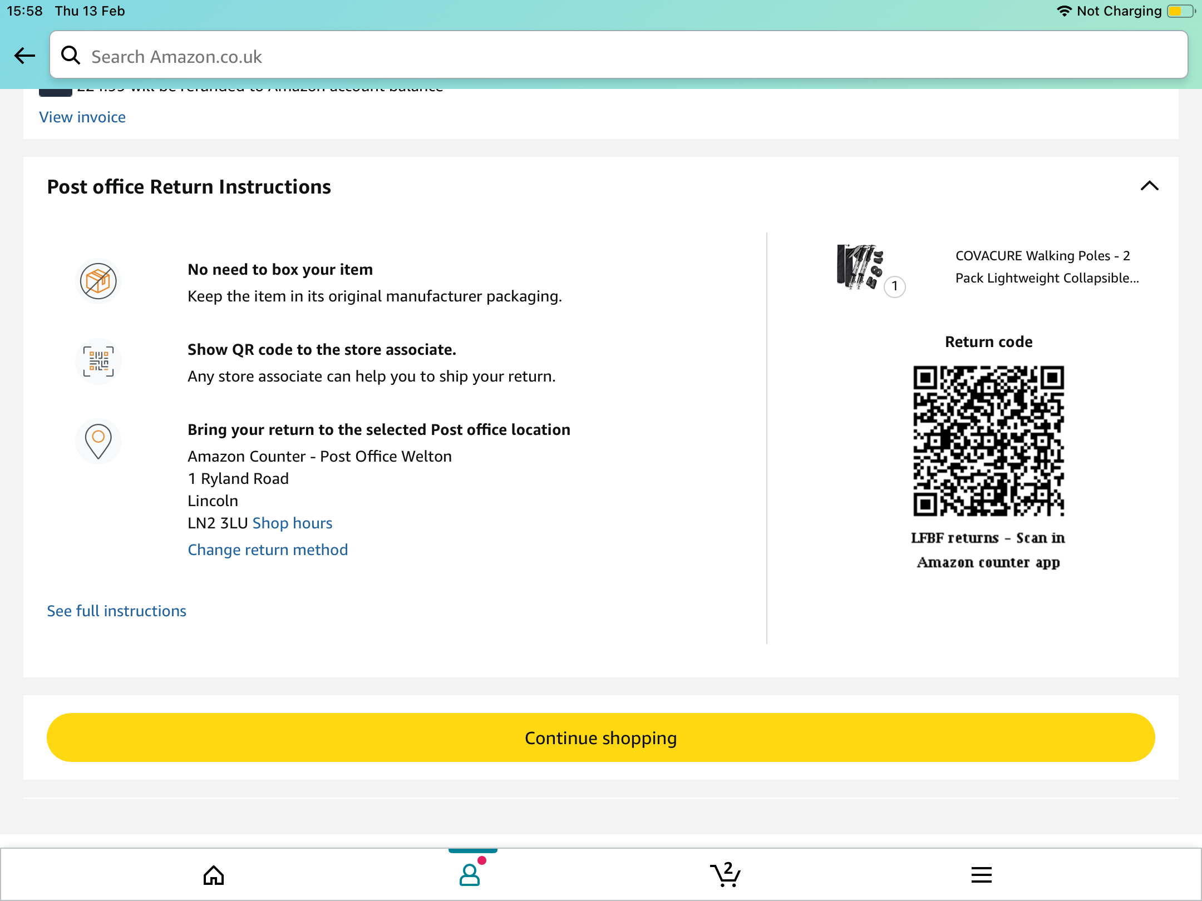Tap the 'Post office Return Instructions' heading
Viewport: 1202px width, 901px height.
pos(189,187)
